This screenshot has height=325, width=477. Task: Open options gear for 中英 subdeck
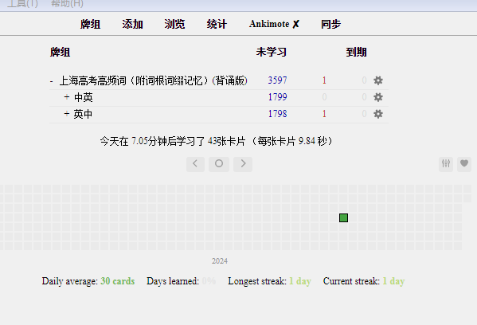pos(377,97)
